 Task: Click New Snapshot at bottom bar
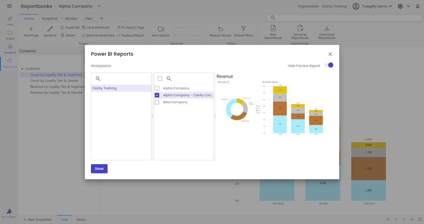(x=37, y=219)
